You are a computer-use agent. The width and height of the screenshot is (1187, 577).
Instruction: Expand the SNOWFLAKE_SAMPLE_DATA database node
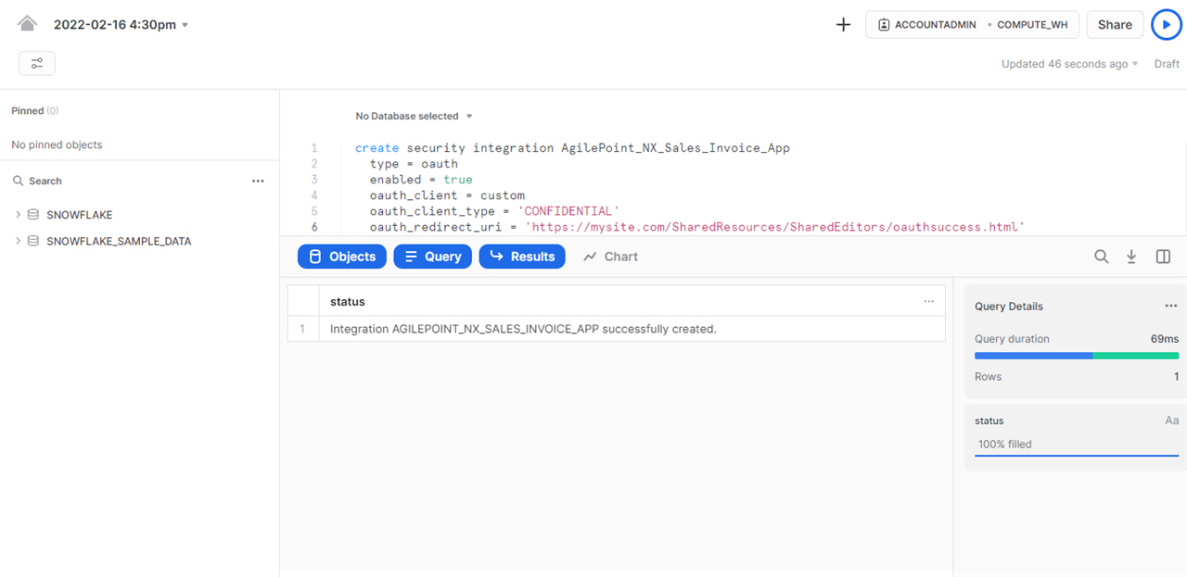tap(18, 241)
